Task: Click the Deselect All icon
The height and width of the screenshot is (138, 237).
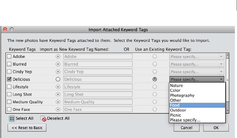Action: tap(43, 118)
